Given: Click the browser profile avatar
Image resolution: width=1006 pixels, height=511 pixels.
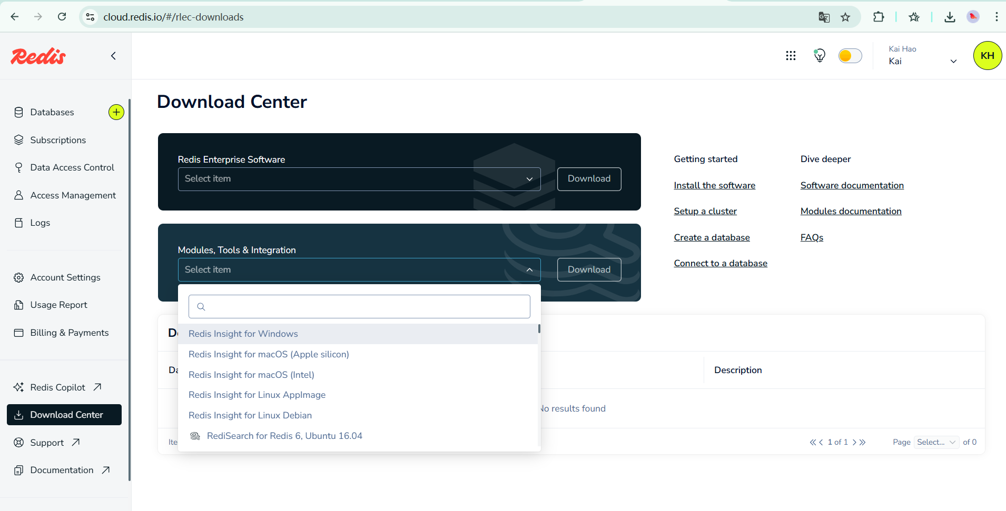Looking at the screenshot, I should [973, 17].
